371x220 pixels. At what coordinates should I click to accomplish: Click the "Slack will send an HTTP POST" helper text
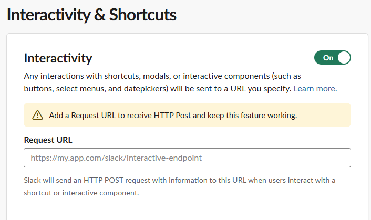tap(180, 180)
